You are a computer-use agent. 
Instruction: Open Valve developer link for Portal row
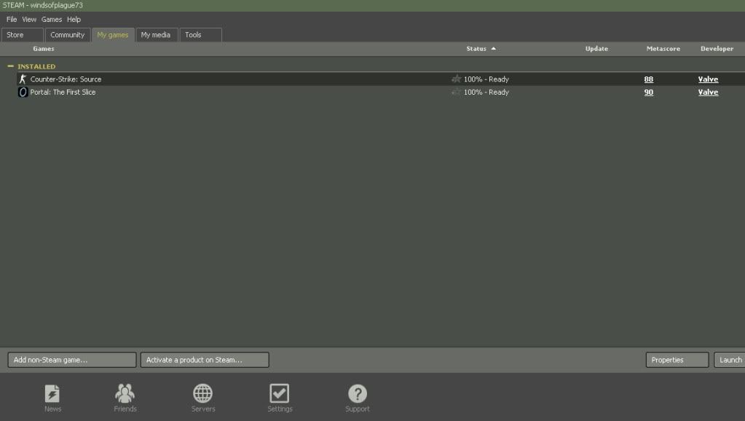(x=708, y=93)
